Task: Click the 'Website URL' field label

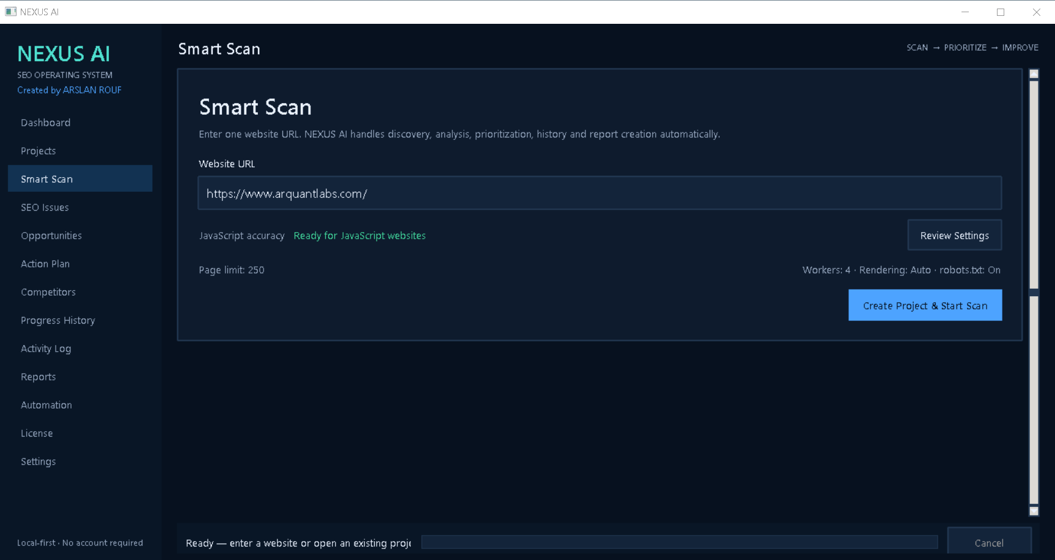Action: 227,164
